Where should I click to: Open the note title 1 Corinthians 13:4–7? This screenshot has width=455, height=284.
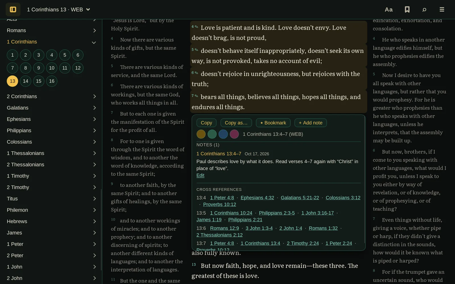click(219, 154)
